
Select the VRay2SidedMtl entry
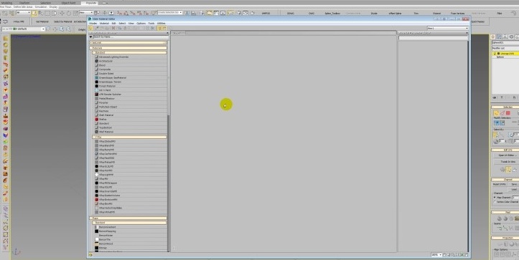(131, 141)
